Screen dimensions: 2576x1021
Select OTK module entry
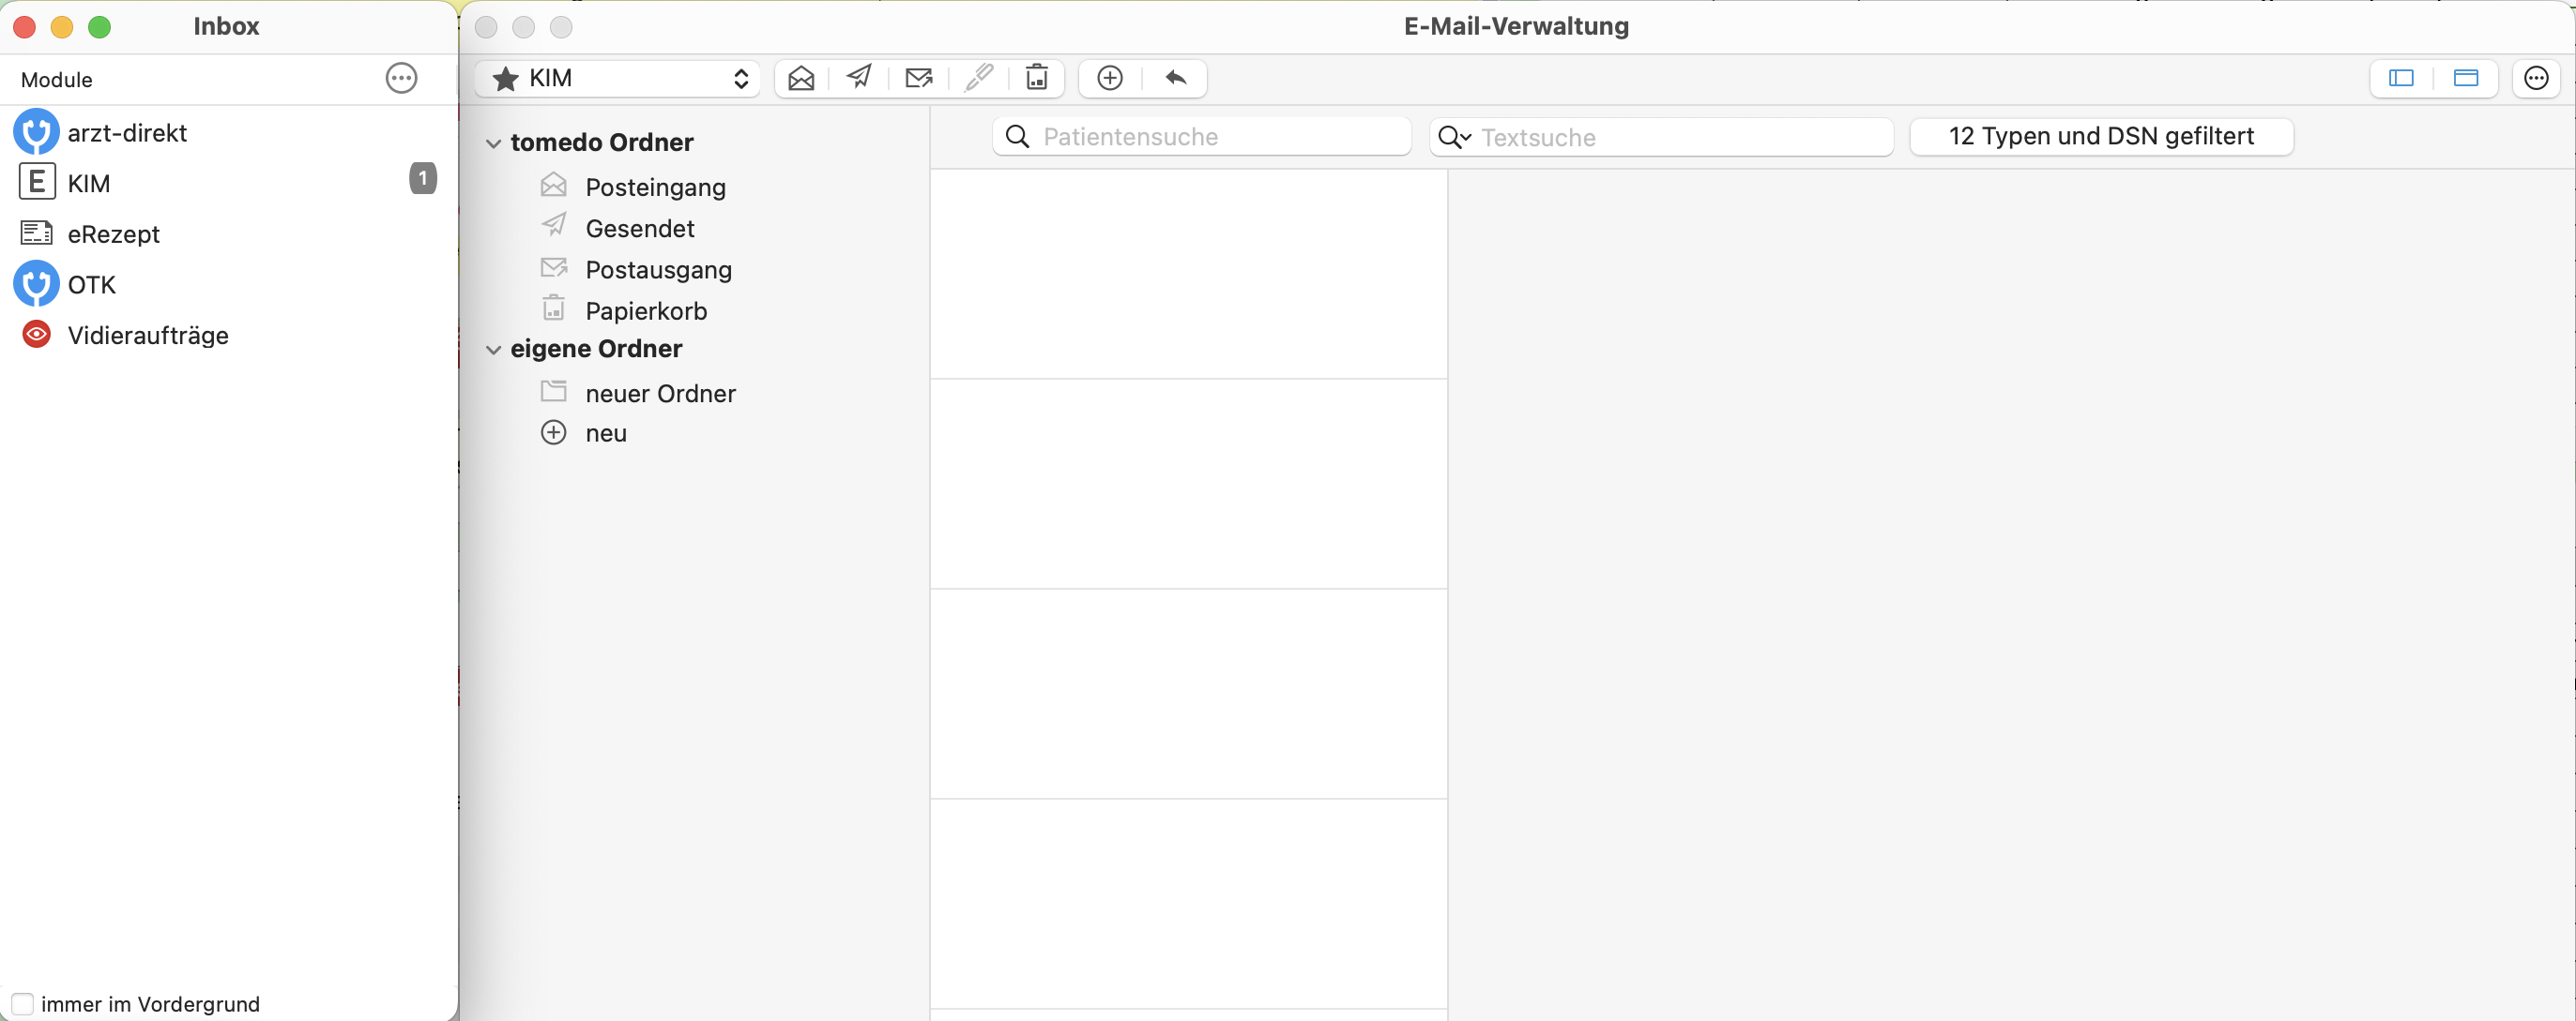91,285
